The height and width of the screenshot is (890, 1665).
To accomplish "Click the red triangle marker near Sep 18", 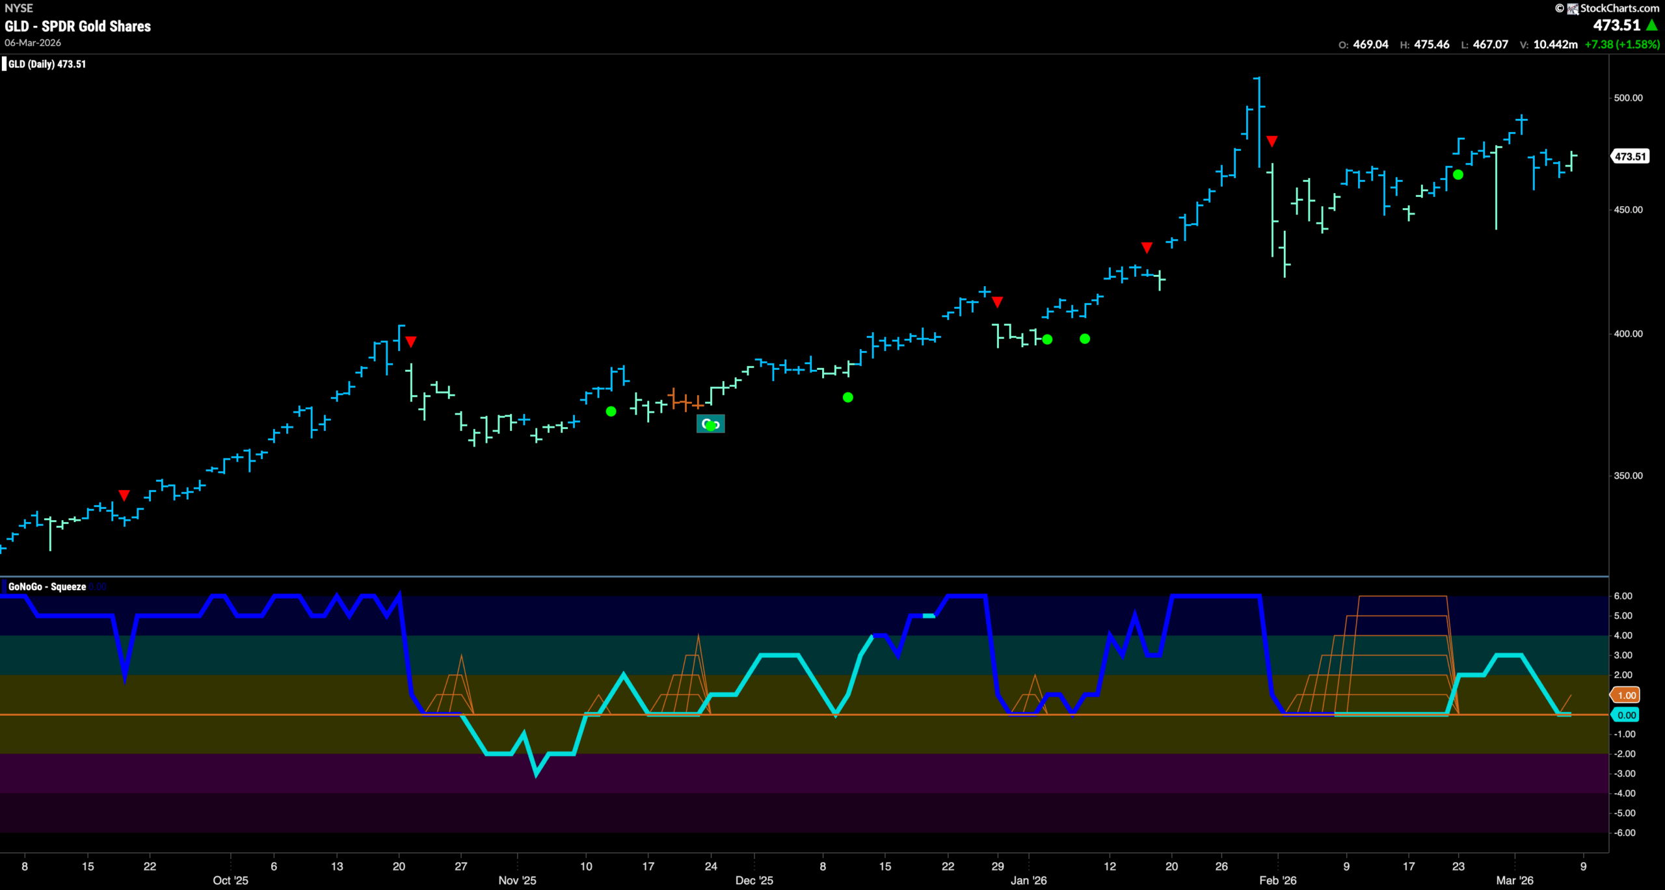I will 124,495.
